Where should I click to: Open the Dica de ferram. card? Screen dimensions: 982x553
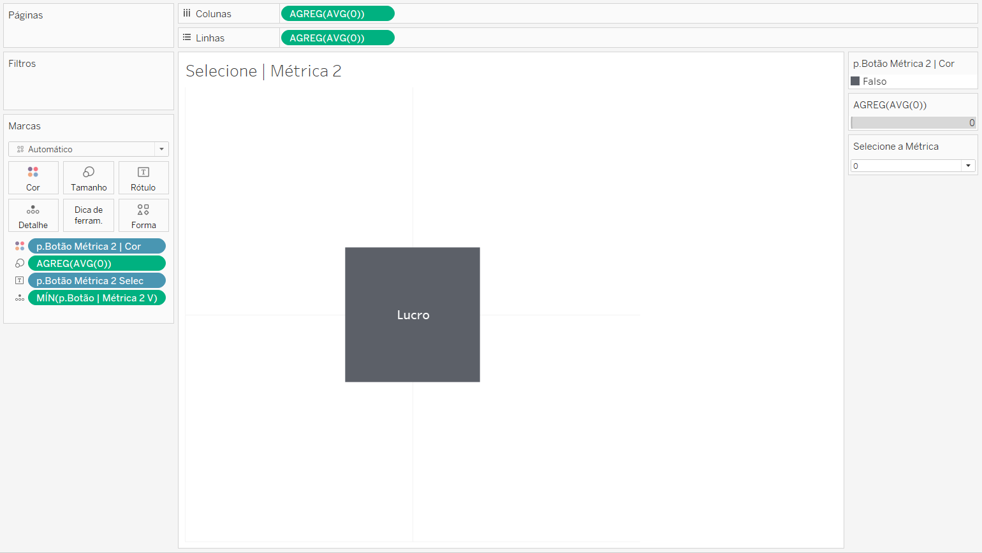(x=89, y=215)
